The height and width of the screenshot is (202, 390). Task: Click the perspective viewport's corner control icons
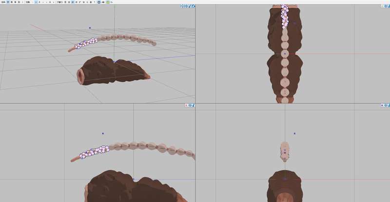click(x=187, y=6)
